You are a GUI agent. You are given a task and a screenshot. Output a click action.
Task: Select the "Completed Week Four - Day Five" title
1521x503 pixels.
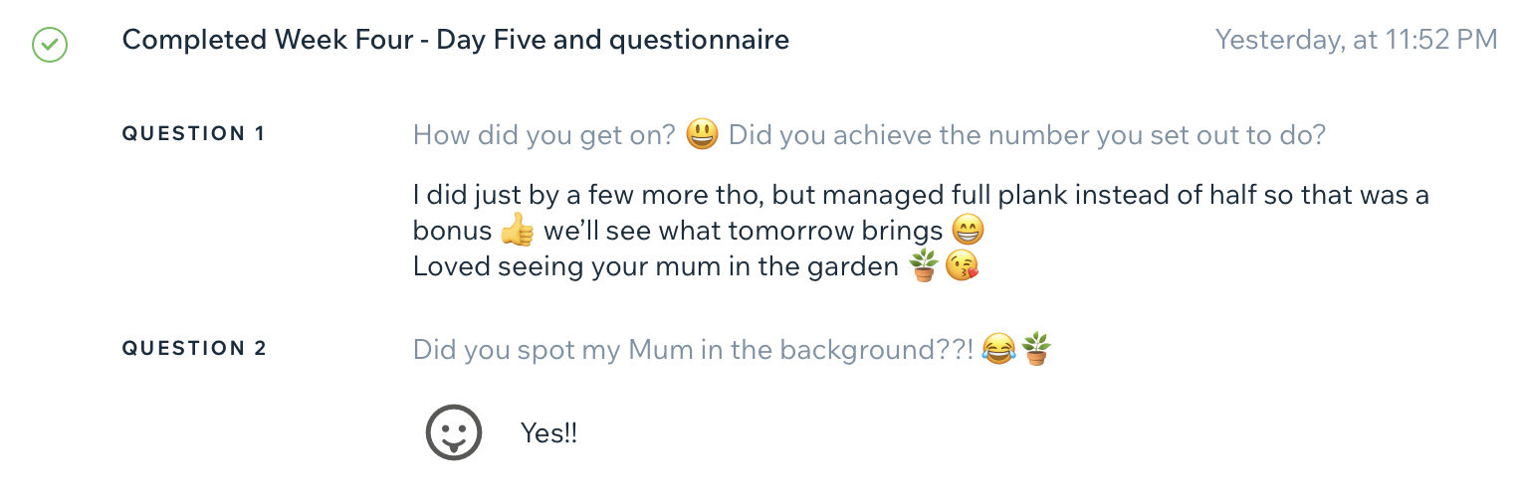[x=455, y=41]
